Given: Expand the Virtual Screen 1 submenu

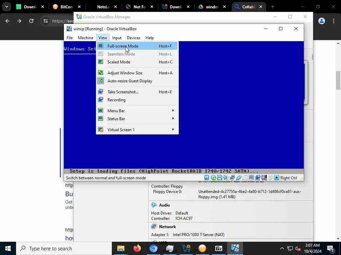Looking at the screenshot, I should (137, 130).
